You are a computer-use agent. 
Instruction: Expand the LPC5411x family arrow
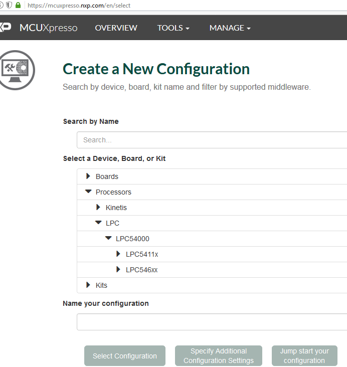point(118,254)
